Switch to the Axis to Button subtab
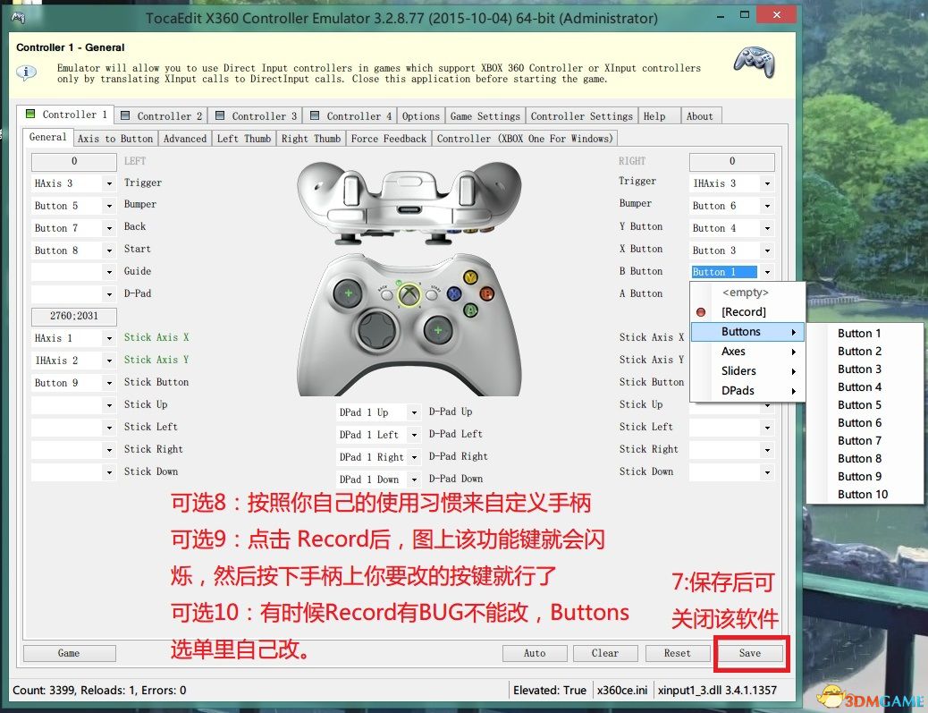928x713 pixels. [x=115, y=139]
